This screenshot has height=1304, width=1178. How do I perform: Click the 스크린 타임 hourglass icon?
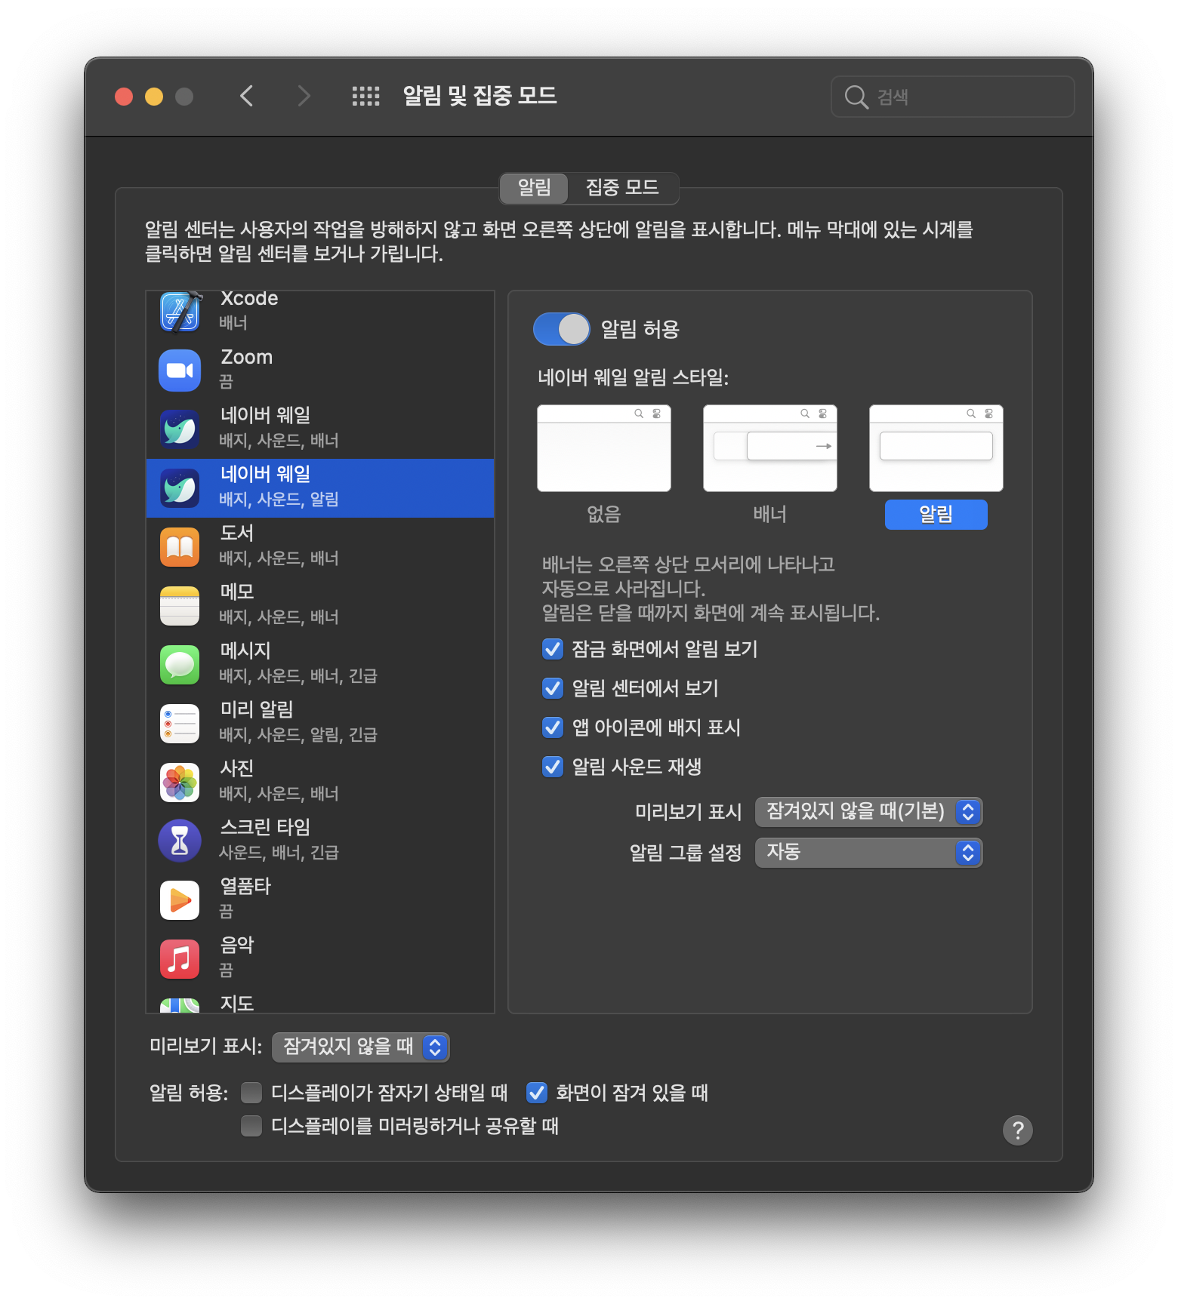tap(180, 841)
